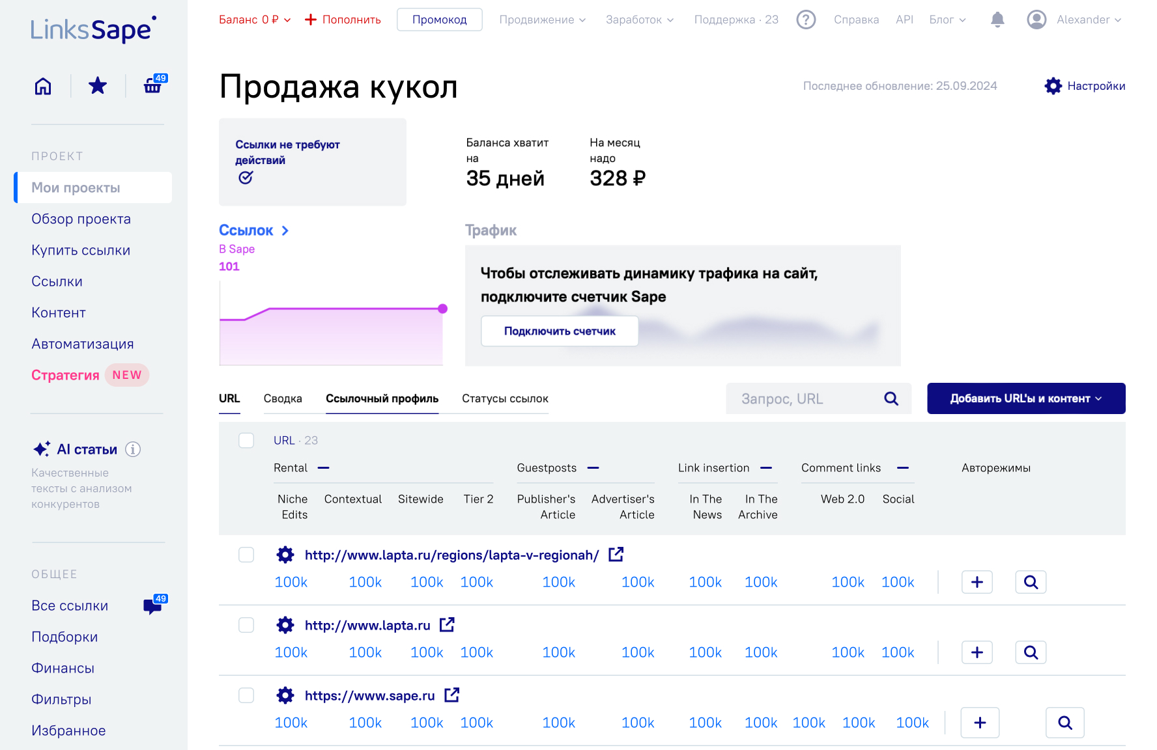Click the AI статьи info icon
1157x750 pixels.
coord(133,449)
